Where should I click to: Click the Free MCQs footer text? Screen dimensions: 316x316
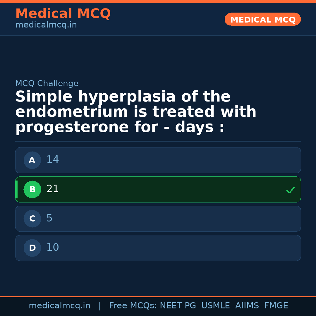(x=133, y=306)
